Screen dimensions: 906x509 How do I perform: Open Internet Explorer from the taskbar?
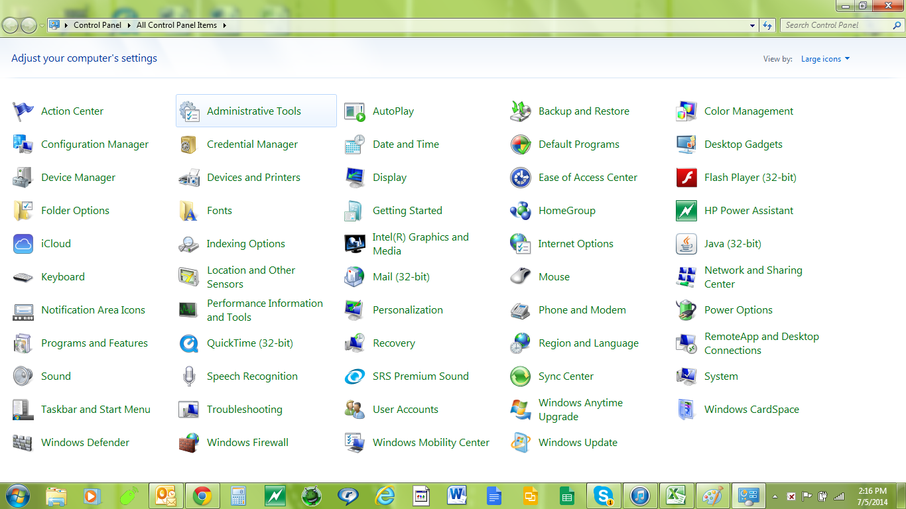pyautogui.click(x=385, y=496)
